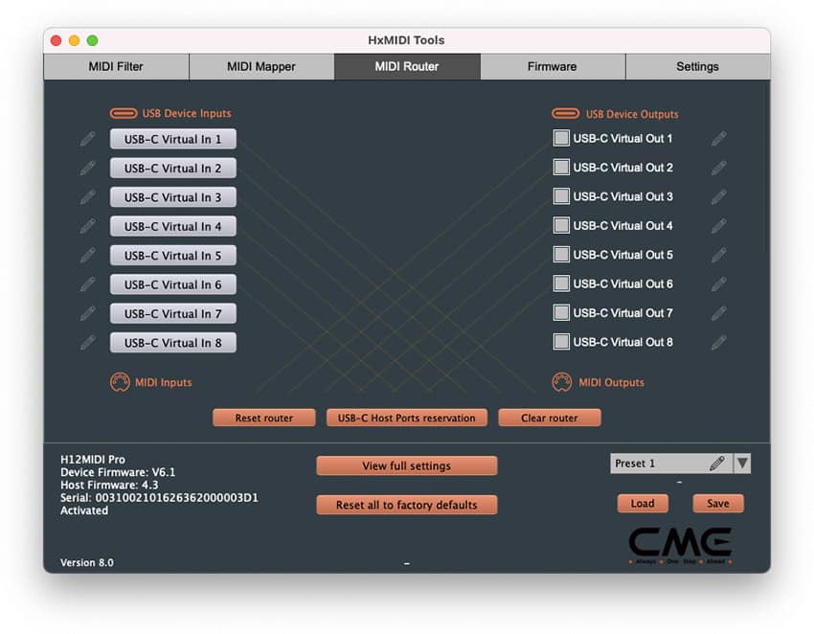Check the USB-C Virtual Out 5 box
814x634 pixels.
[560, 255]
